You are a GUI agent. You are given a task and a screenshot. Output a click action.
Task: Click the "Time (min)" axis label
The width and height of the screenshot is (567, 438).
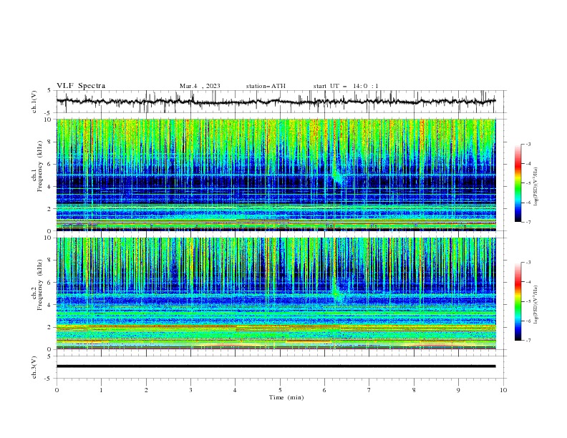pos(286,397)
